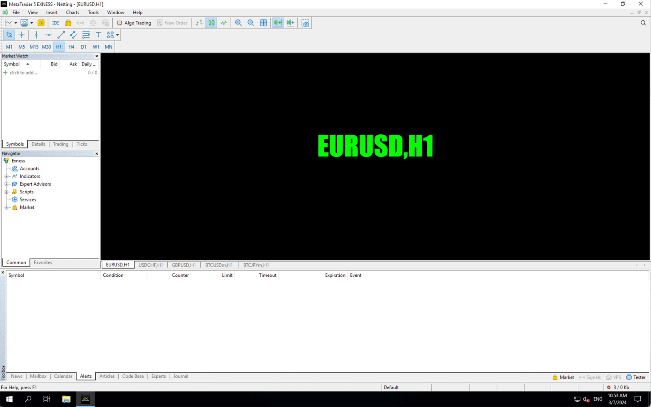The width and height of the screenshot is (651, 407).
Task: Select the trendline drawing tool
Action: (61, 35)
